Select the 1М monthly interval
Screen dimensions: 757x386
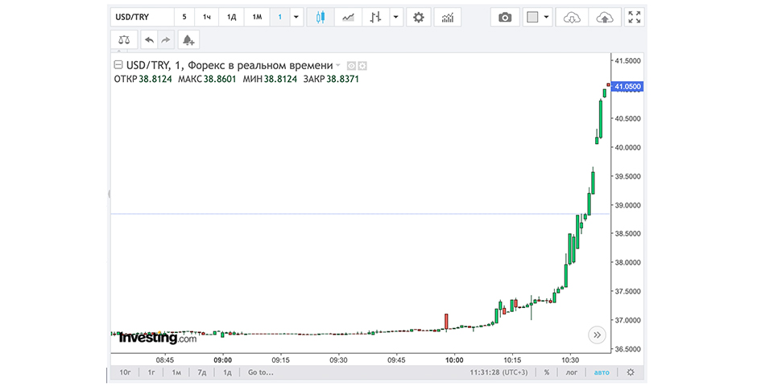[x=257, y=18]
